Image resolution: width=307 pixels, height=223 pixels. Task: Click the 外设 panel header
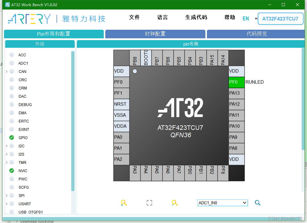click(x=40, y=44)
